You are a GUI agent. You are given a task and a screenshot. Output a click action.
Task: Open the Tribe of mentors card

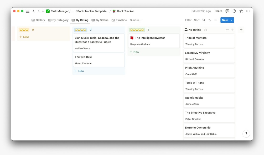[209, 41]
